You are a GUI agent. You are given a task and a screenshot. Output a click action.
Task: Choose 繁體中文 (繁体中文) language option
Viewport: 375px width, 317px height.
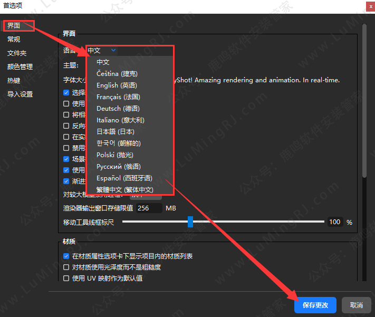pyautogui.click(x=124, y=190)
